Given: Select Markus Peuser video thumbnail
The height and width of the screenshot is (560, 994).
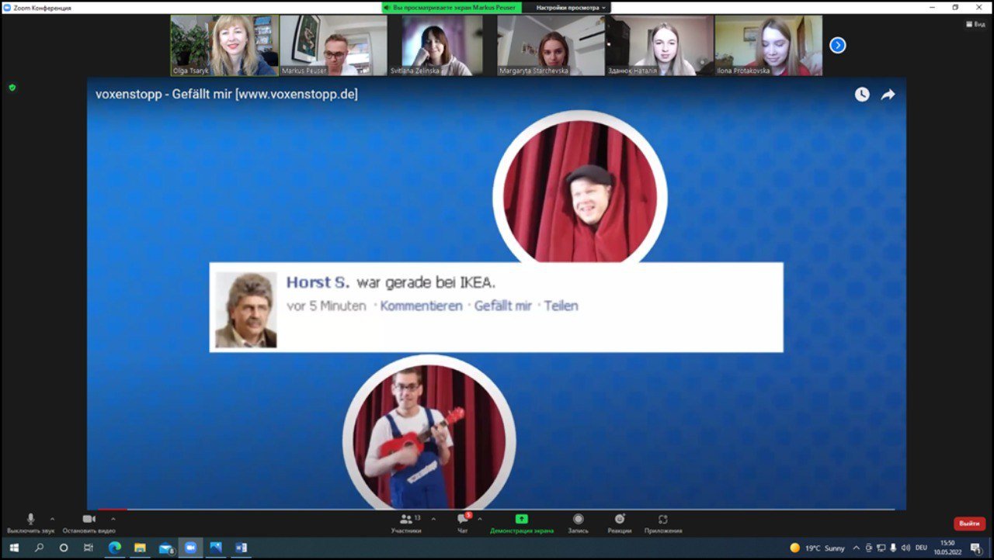Looking at the screenshot, I should (x=333, y=45).
